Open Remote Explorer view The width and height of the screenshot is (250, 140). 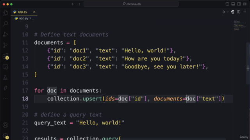(5, 67)
